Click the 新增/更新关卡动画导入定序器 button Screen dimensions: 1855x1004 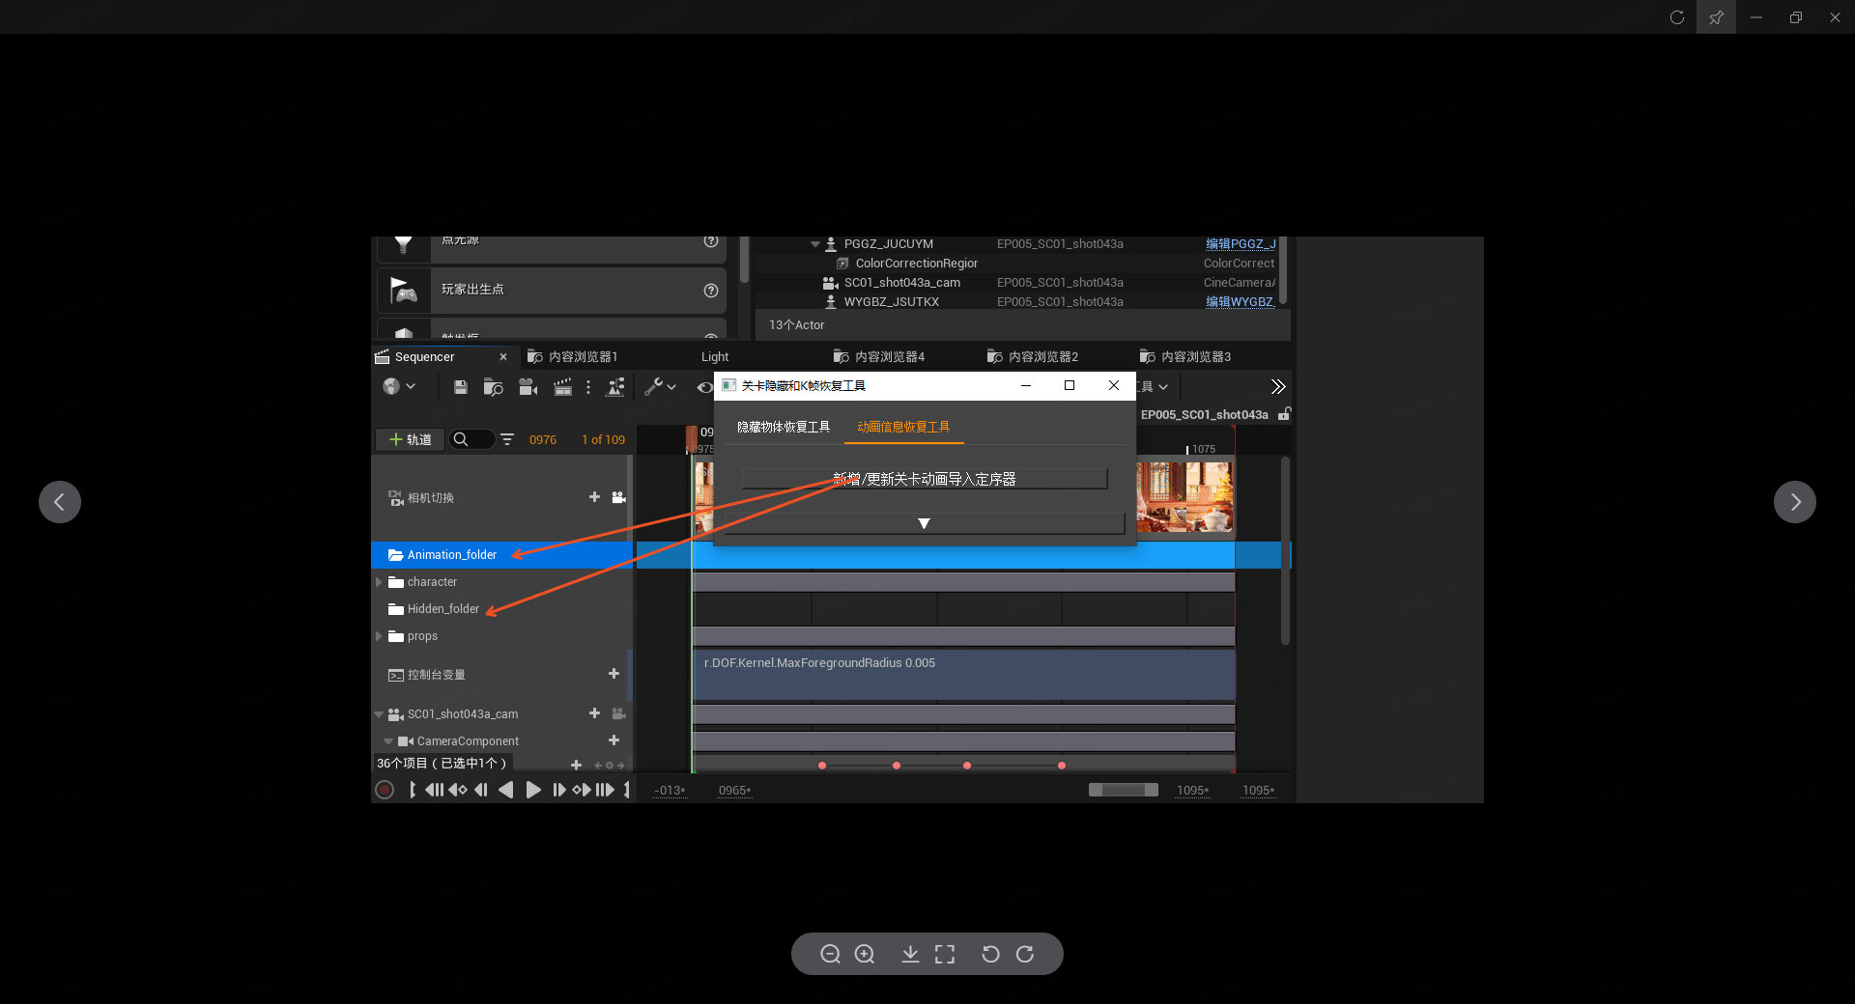(924, 479)
